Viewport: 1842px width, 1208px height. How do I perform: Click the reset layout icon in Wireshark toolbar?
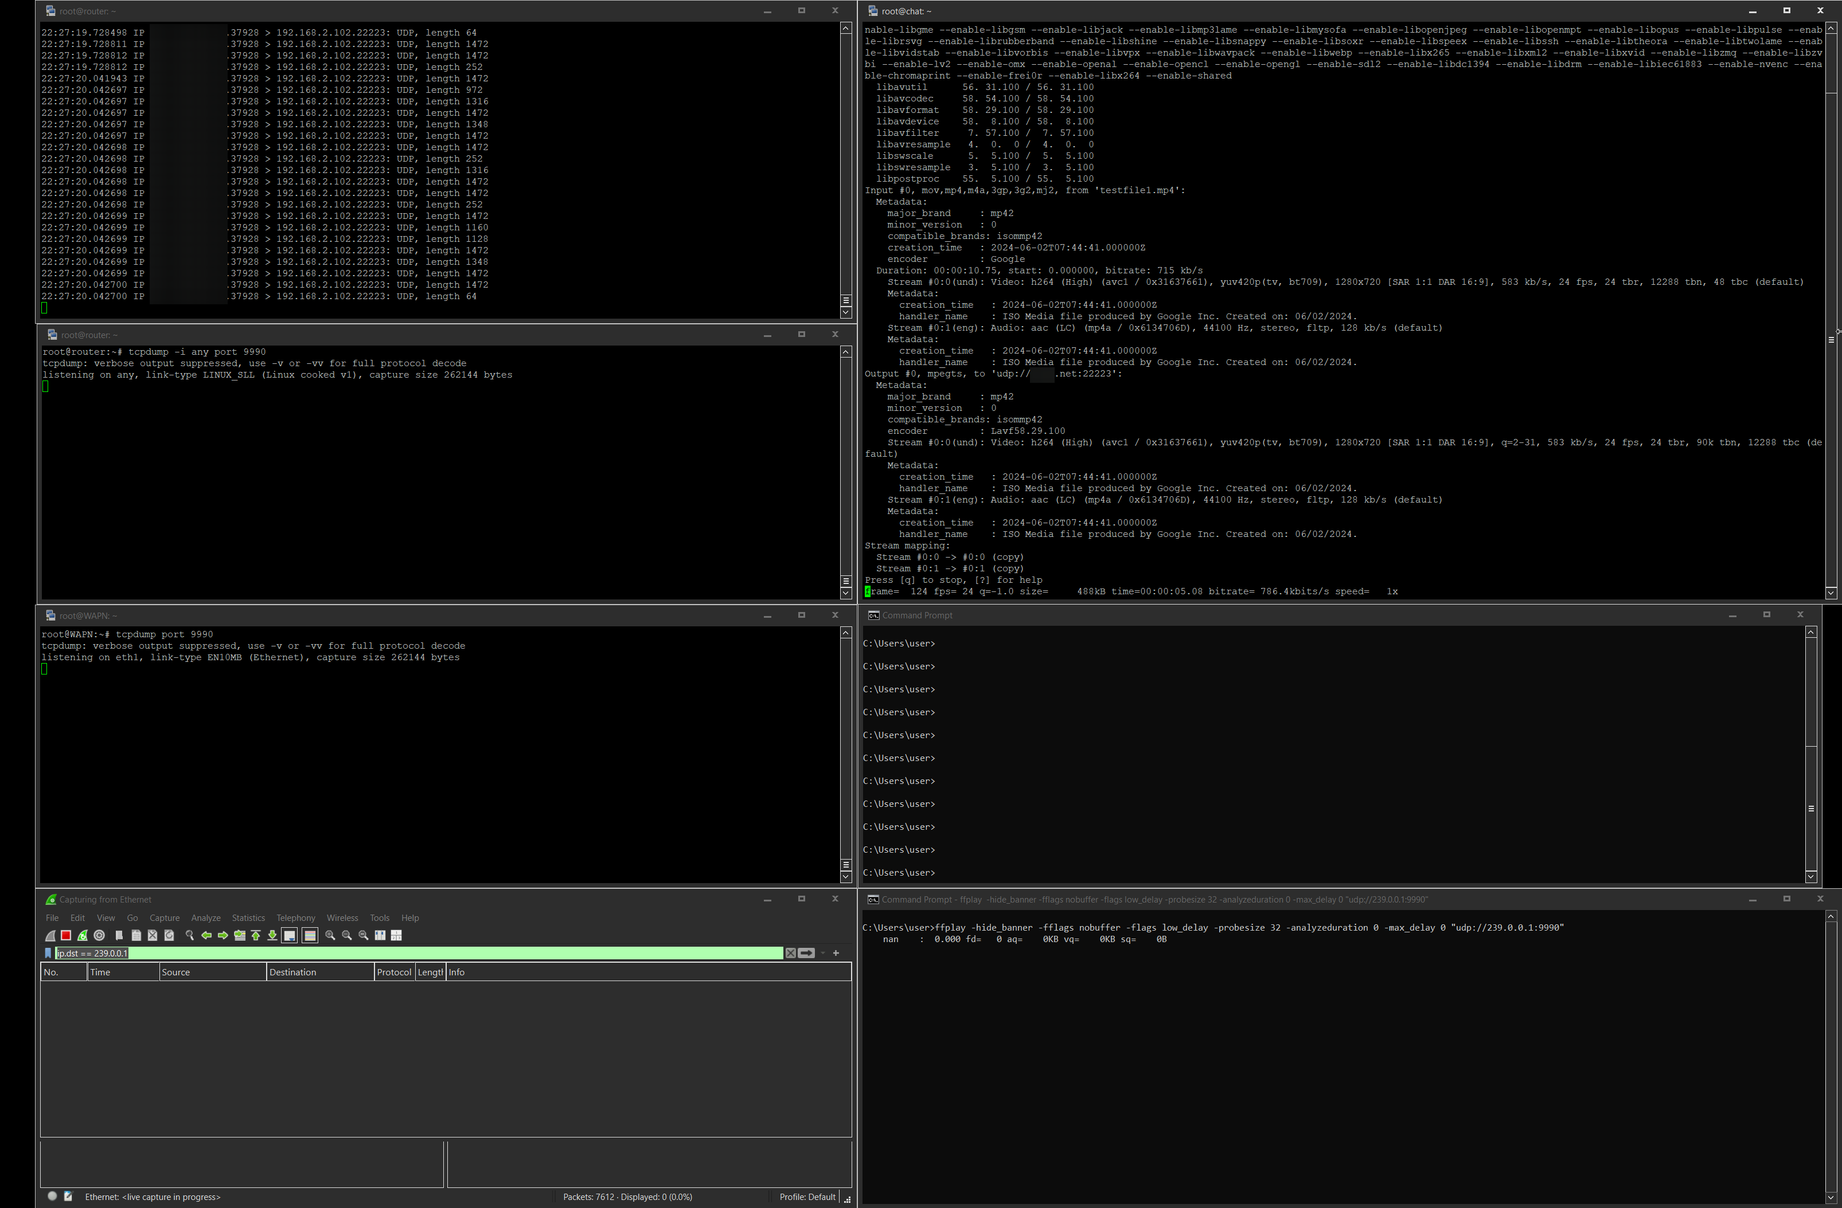[396, 935]
